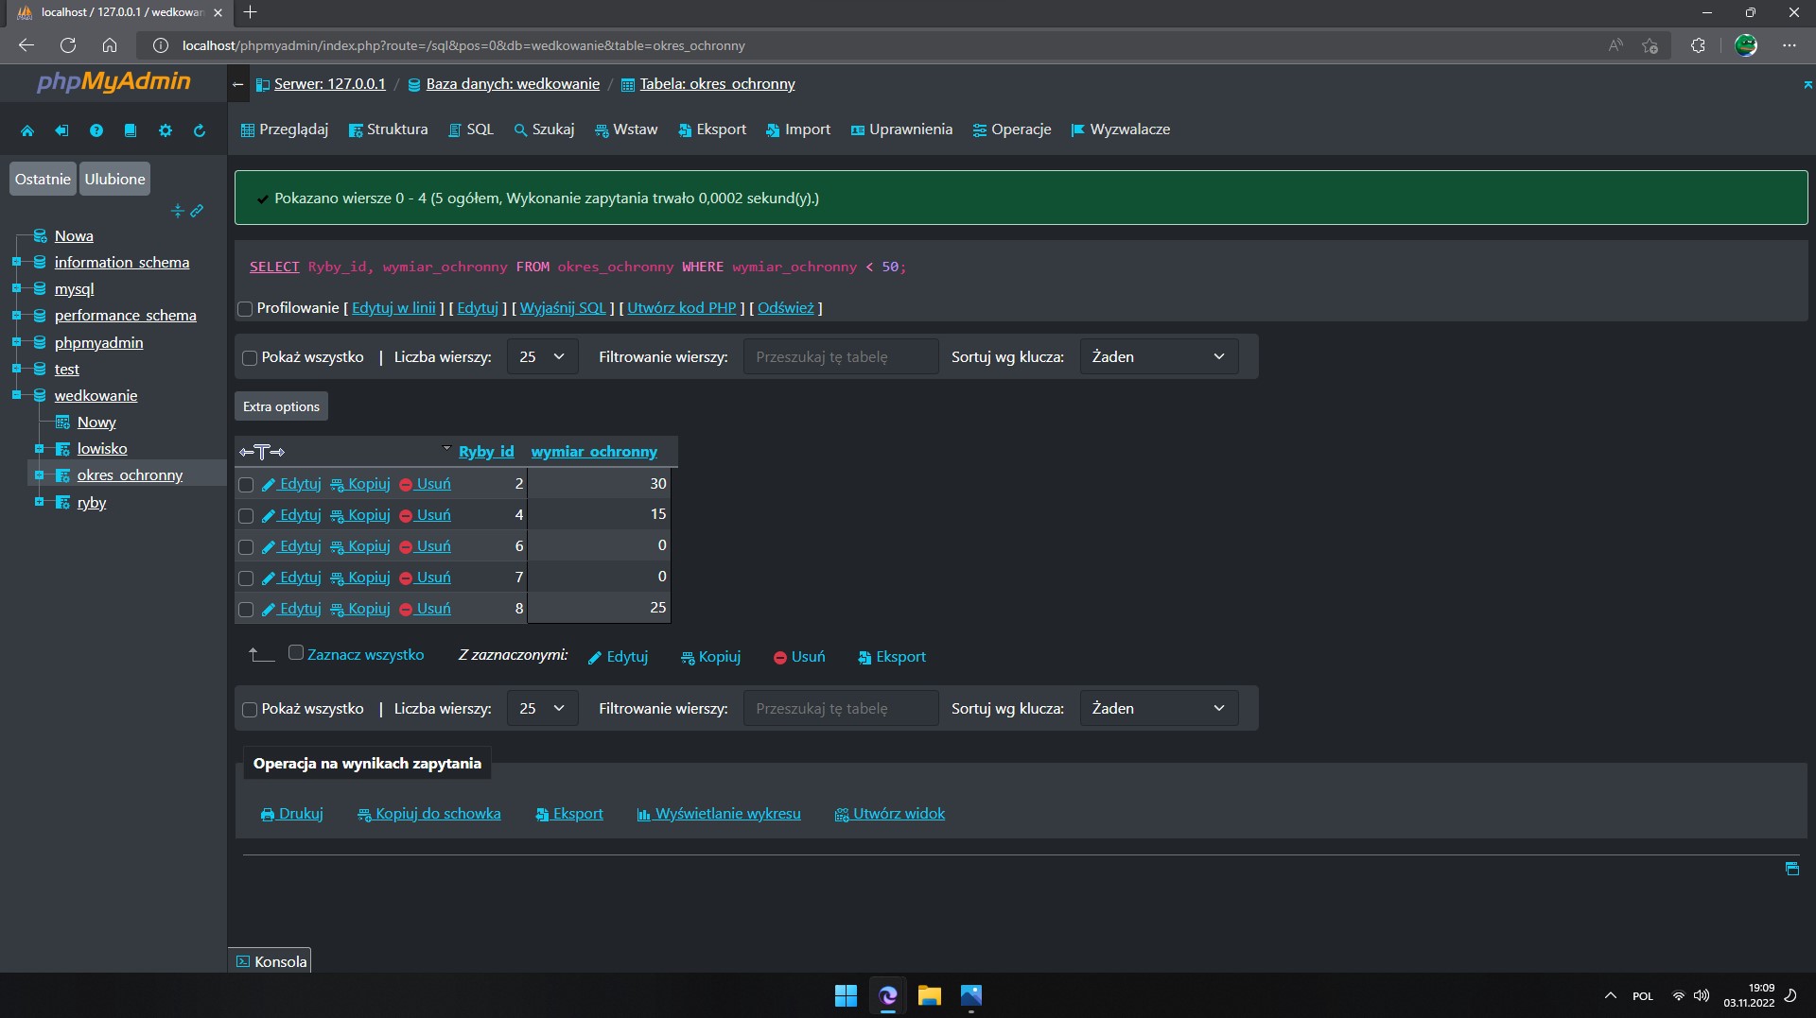Image resolution: width=1816 pixels, height=1018 pixels.
Task: Reload navigation panel icon
Action: (200, 130)
